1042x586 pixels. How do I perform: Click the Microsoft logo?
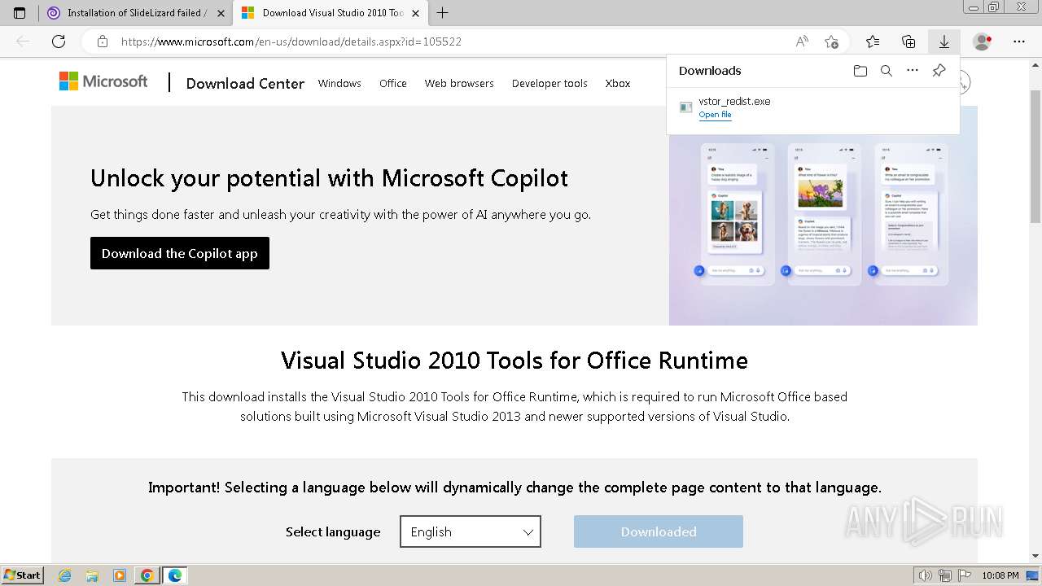coord(103,81)
